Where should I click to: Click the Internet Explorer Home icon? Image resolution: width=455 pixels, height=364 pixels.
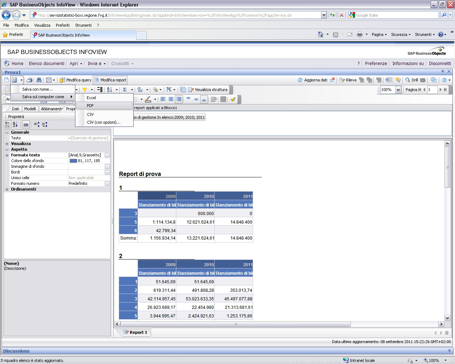coord(321,34)
